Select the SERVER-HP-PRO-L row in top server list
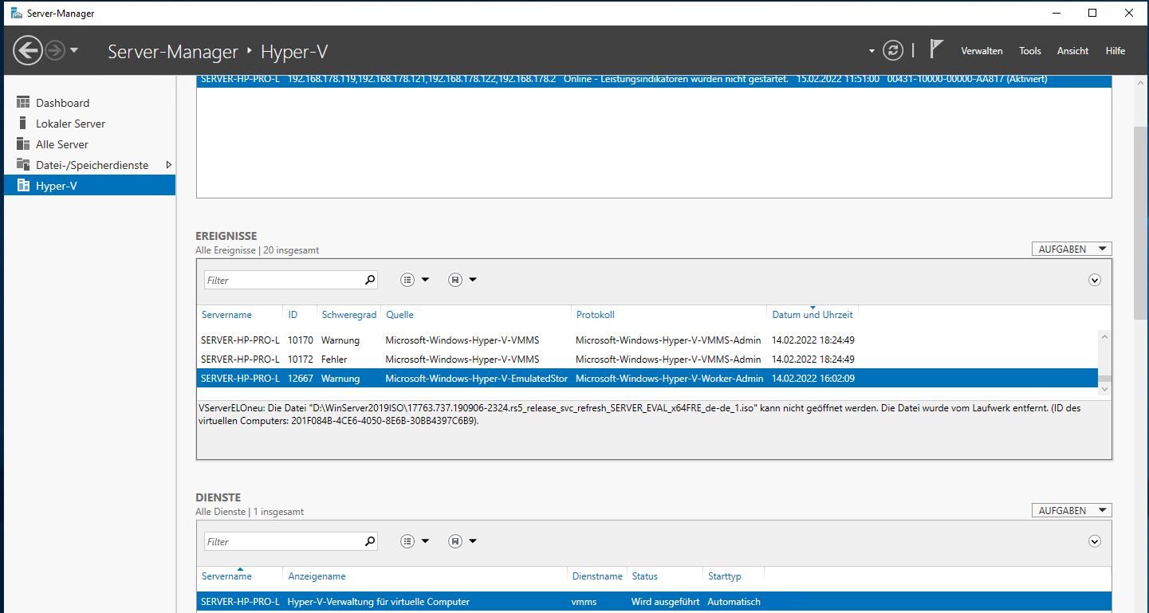 654,80
